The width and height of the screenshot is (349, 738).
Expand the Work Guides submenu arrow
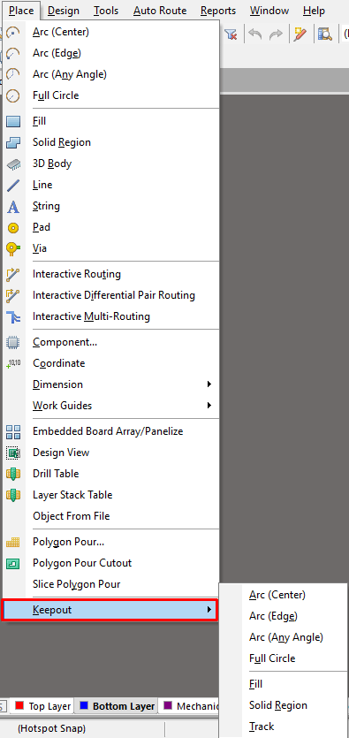pos(209,406)
